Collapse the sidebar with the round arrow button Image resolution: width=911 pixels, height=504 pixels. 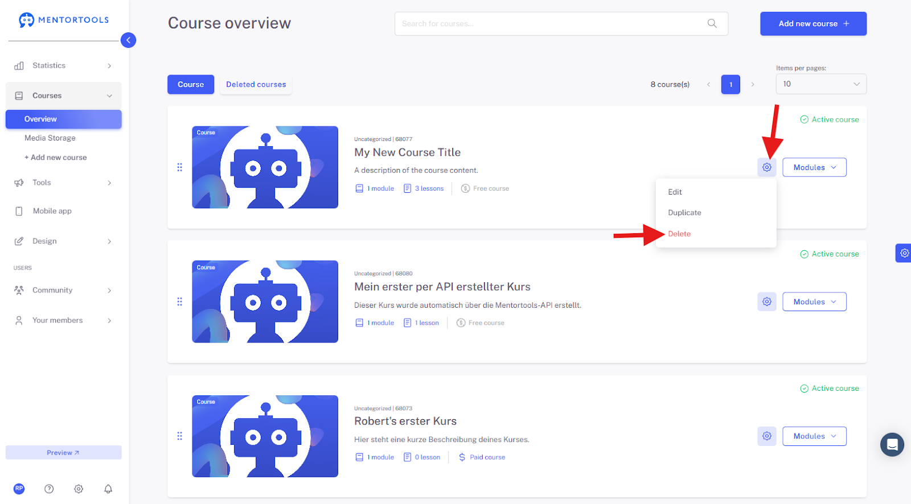128,40
